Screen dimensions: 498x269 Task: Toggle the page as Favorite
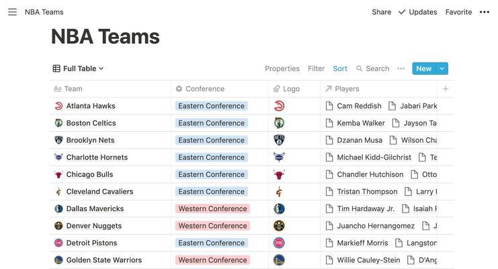(458, 12)
